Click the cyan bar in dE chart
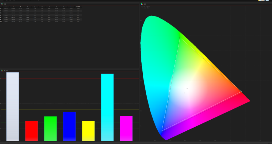 107,107
